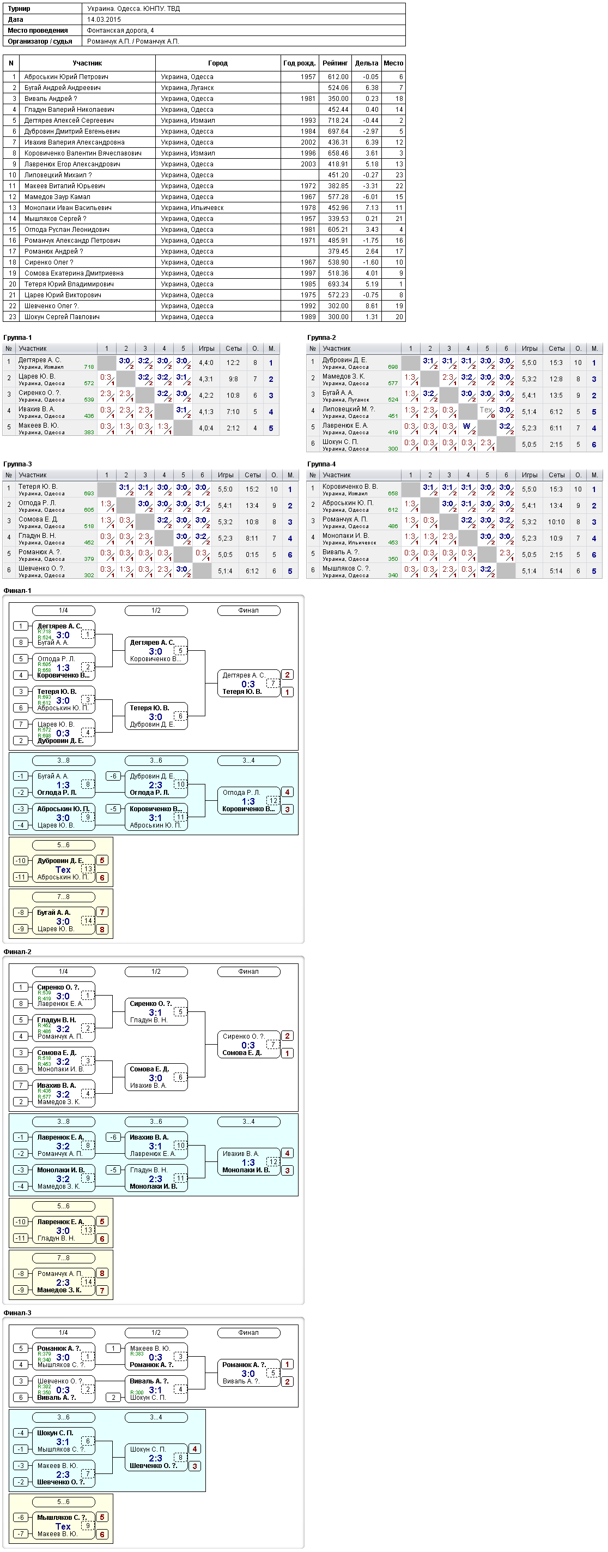Screen dimensions: 608x1552
Task: Click the Группа-4 heading
Action: coord(321,465)
